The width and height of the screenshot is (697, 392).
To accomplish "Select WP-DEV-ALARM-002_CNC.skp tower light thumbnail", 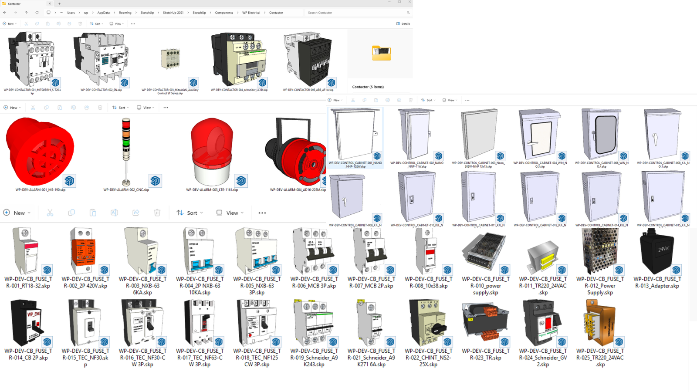I will point(126,152).
